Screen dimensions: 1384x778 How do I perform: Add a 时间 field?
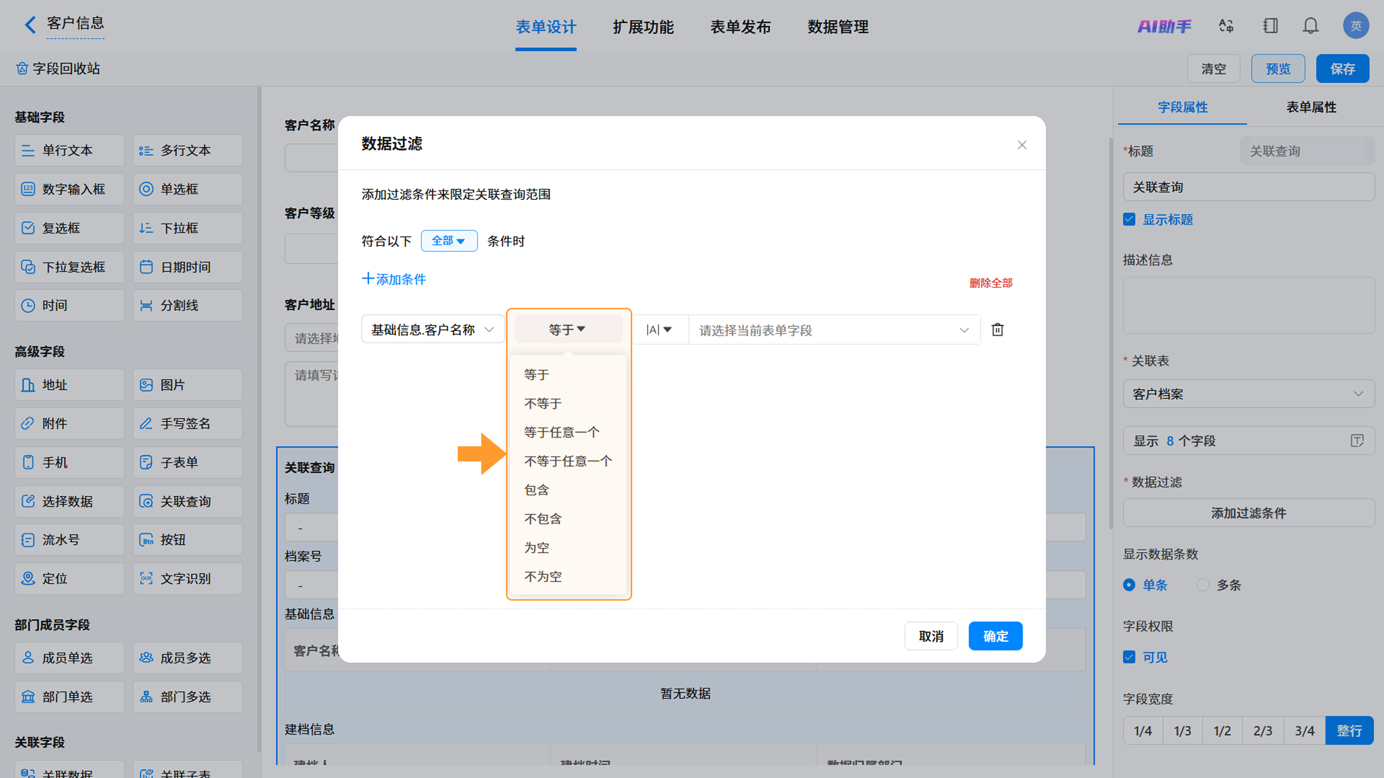(69, 306)
